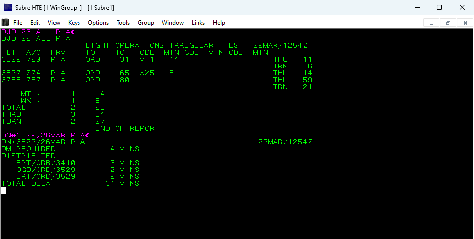The width and height of the screenshot is (474, 239).
Task: Open the Edit menu
Action: [35, 23]
